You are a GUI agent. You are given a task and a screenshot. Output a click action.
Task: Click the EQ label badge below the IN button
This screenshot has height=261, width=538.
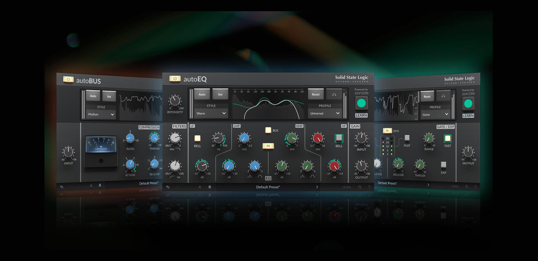pyautogui.click(x=268, y=178)
